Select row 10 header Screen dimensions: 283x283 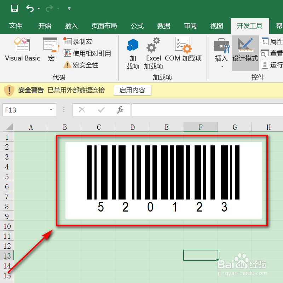tap(7, 226)
